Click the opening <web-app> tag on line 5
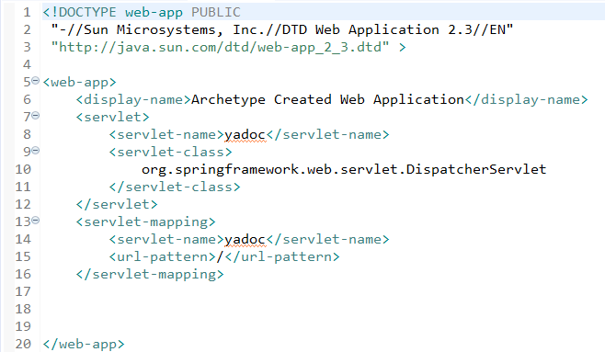This screenshot has height=352, width=605. (x=79, y=83)
